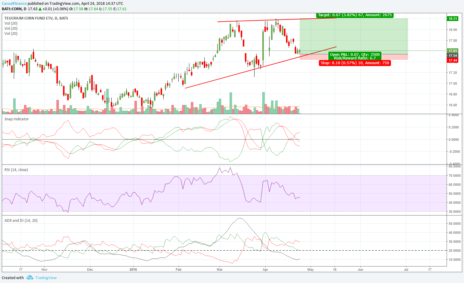Screen dimensions: 464x283
Task: Select the Snap Indicator pane label
Action: (17, 119)
